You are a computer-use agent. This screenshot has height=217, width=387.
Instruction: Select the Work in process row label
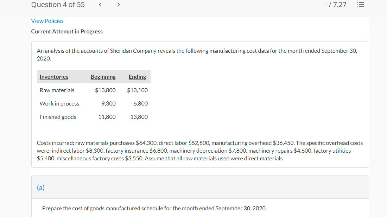click(x=59, y=104)
